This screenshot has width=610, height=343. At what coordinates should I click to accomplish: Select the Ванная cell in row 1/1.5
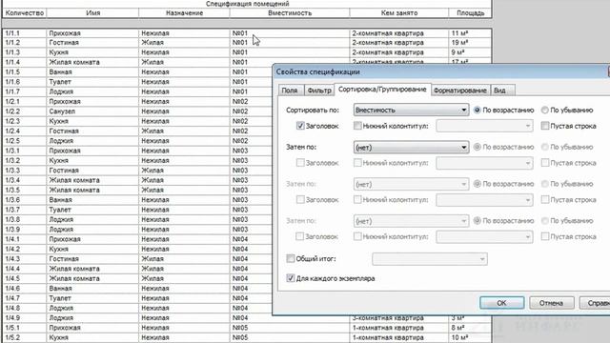click(x=92, y=72)
